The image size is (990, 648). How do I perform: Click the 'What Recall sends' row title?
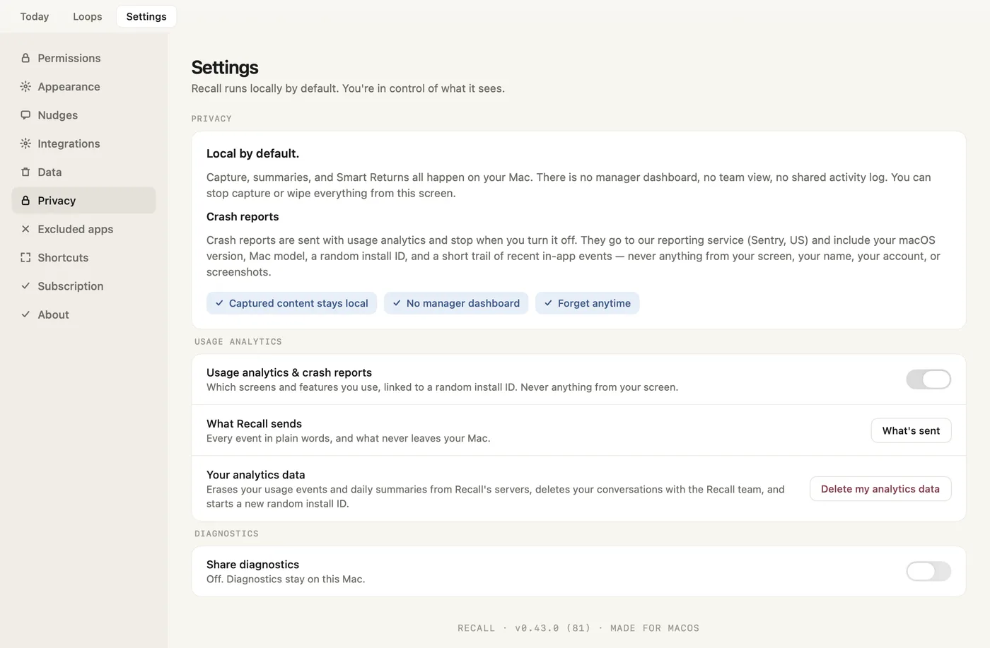pyautogui.click(x=254, y=423)
